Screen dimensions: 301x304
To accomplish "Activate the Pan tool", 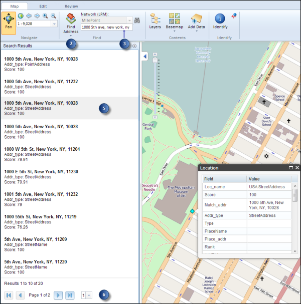I will tap(9, 21).
